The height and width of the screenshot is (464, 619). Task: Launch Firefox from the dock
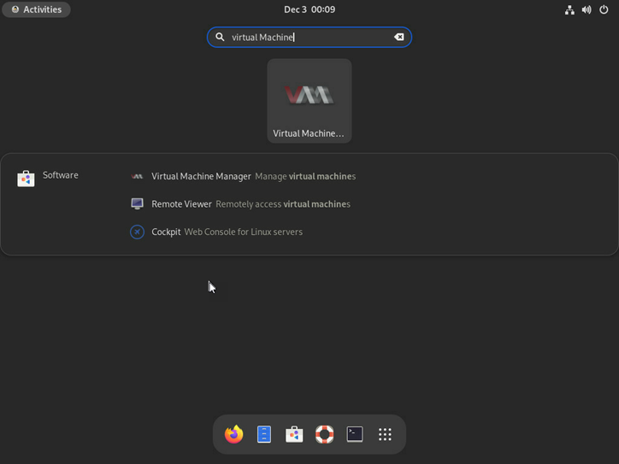(x=233, y=434)
